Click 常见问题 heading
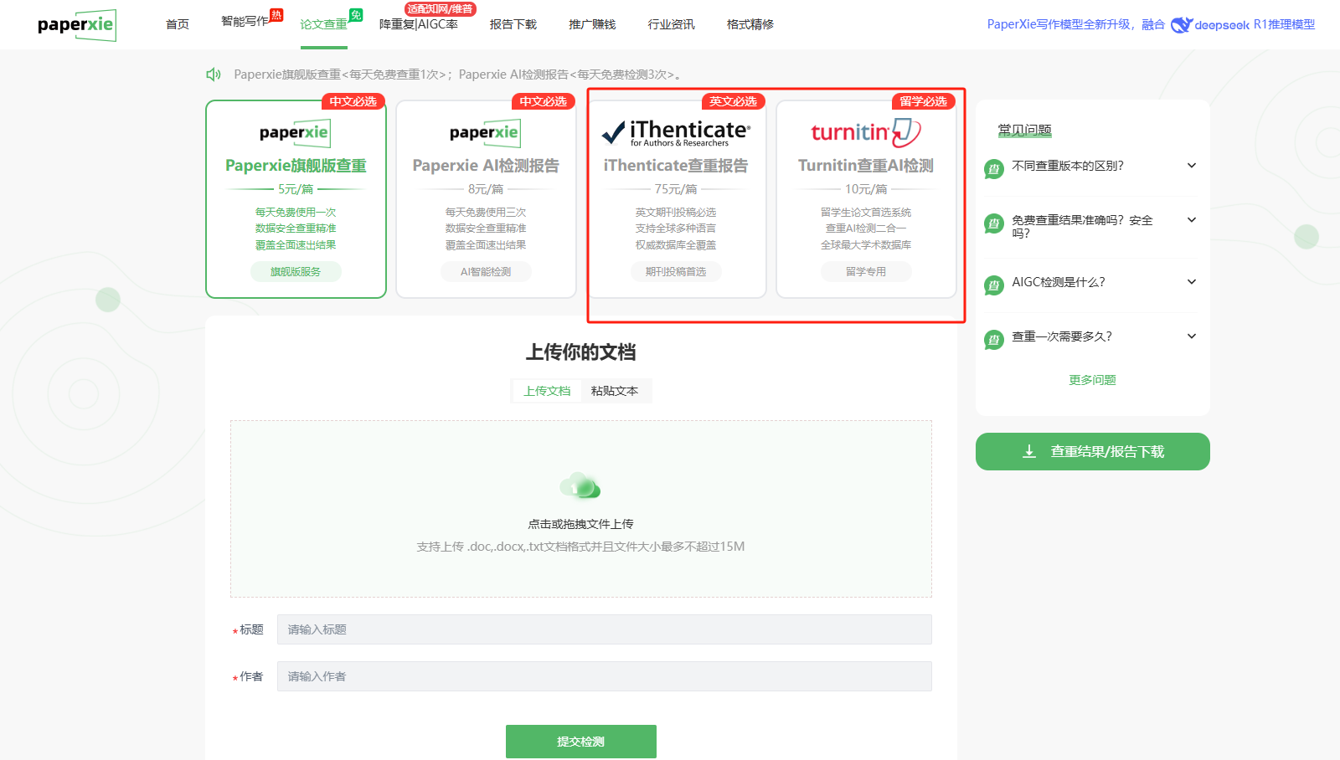Image resolution: width=1340 pixels, height=760 pixels. 1024,130
